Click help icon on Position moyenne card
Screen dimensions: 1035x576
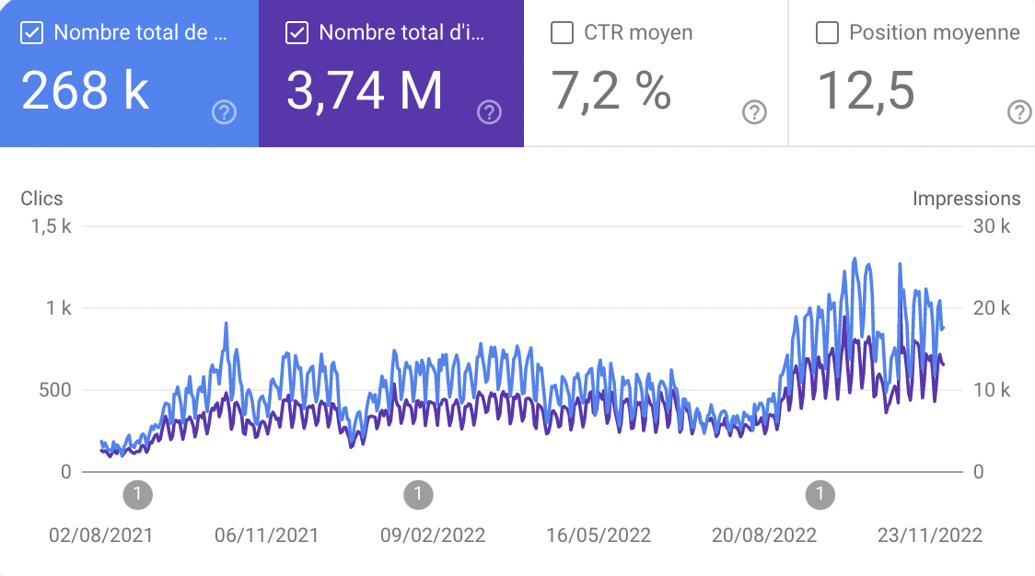(x=1019, y=112)
